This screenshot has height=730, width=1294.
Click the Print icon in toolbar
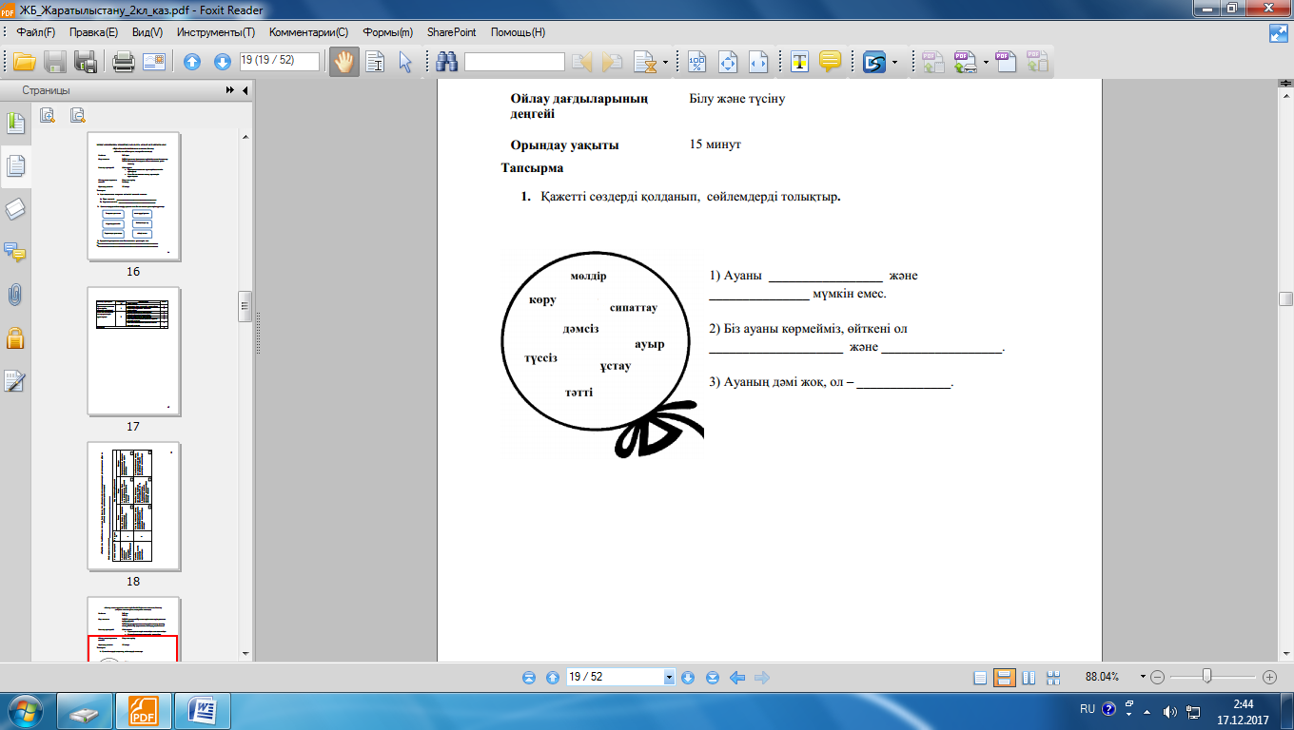tap(124, 62)
